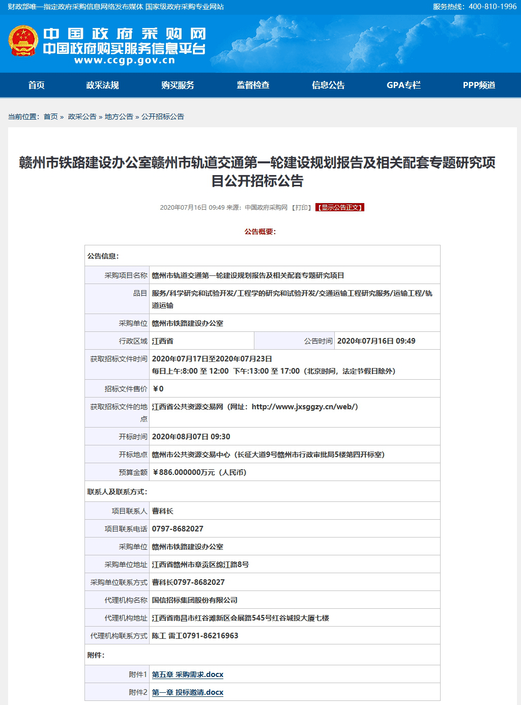Select the 监督检查 menu item
521x705 pixels.
(253, 85)
